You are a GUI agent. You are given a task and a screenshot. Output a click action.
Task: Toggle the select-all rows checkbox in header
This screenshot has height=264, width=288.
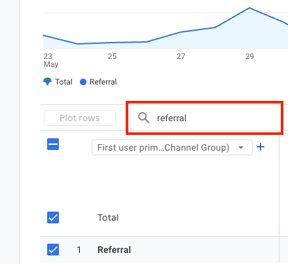click(53, 144)
